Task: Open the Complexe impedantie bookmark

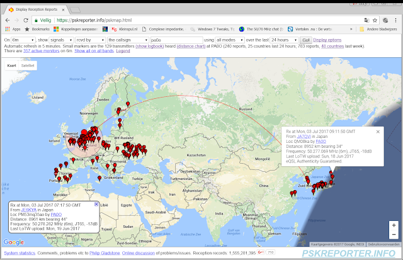Action: (163, 30)
